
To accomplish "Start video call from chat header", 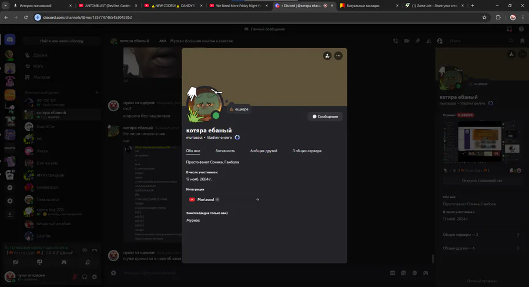I will 407,41.
